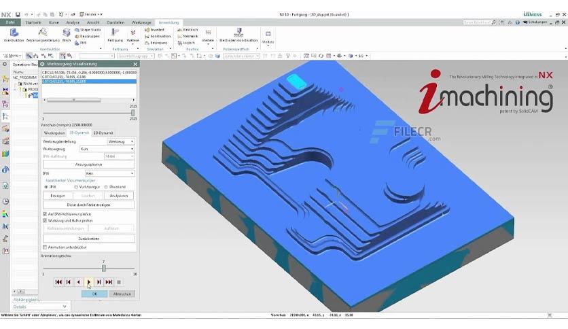Image resolution: width=568 pixels, height=329 pixels.
Task: Choose Mechanik in the Routing group
Action: pos(188,36)
